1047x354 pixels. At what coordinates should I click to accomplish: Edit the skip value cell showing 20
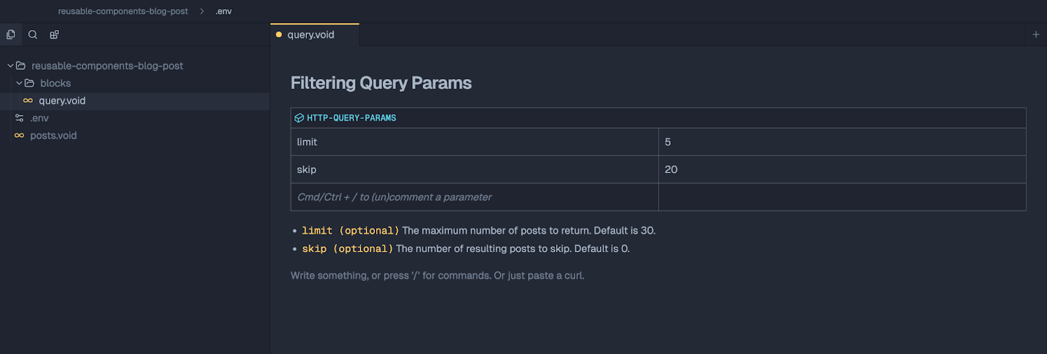(842, 169)
